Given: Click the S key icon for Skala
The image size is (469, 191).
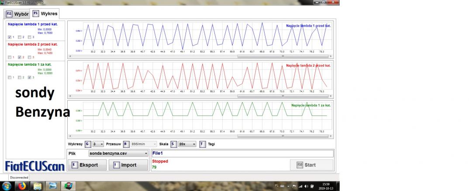Looking at the screenshot, I should click(x=173, y=144).
